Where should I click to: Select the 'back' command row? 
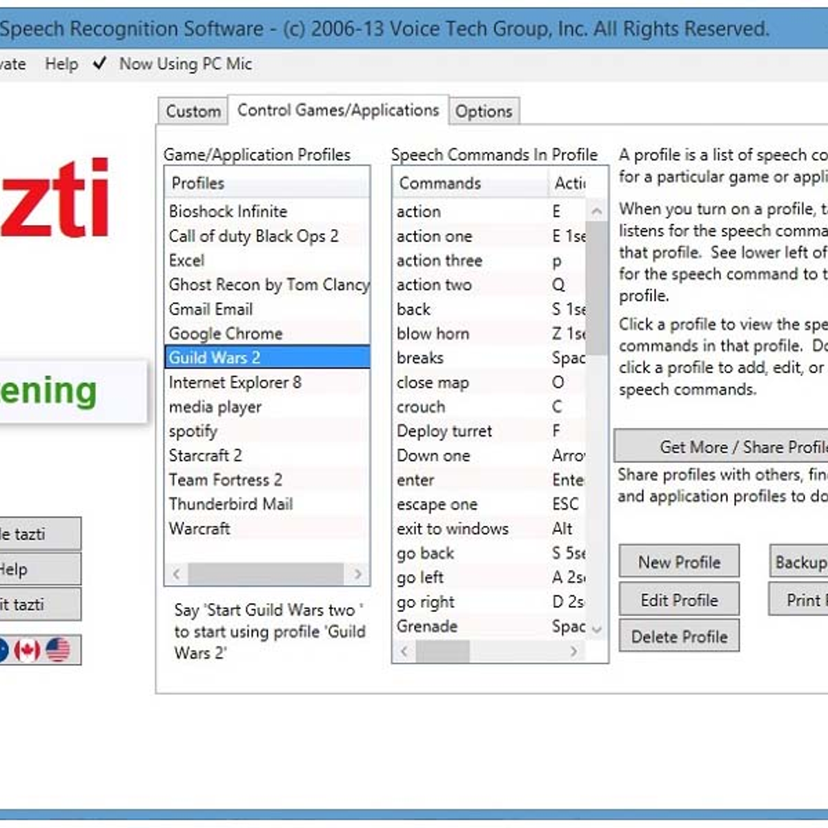coord(489,309)
